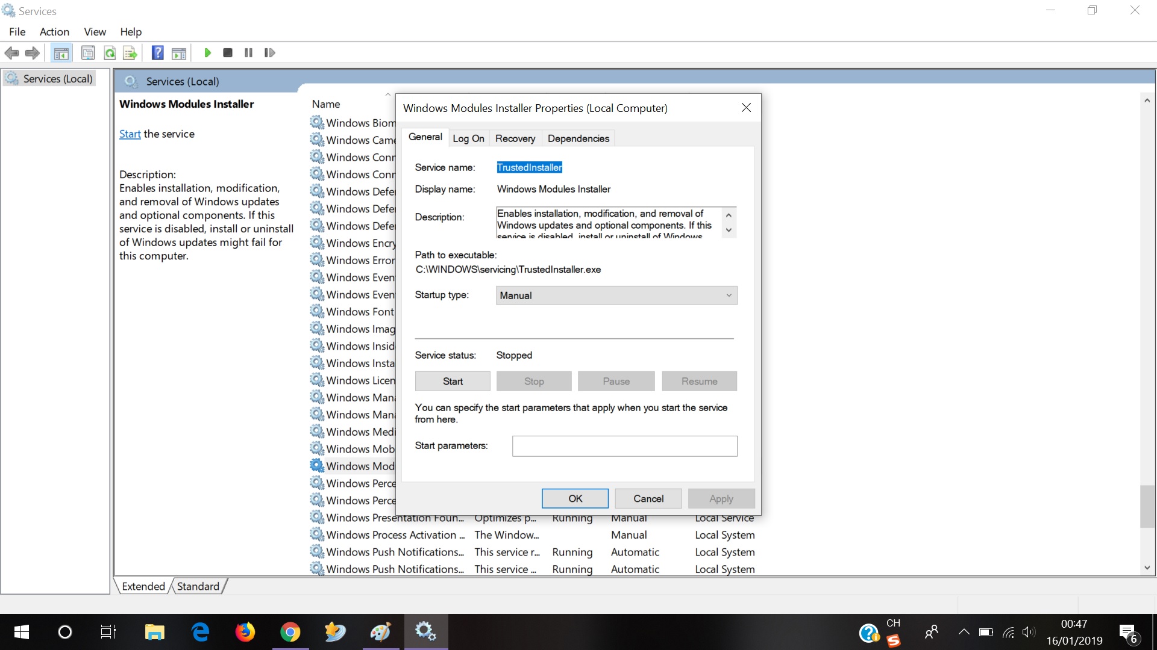Switch to the Standard view tab
This screenshot has width=1157, height=650.
point(198,586)
